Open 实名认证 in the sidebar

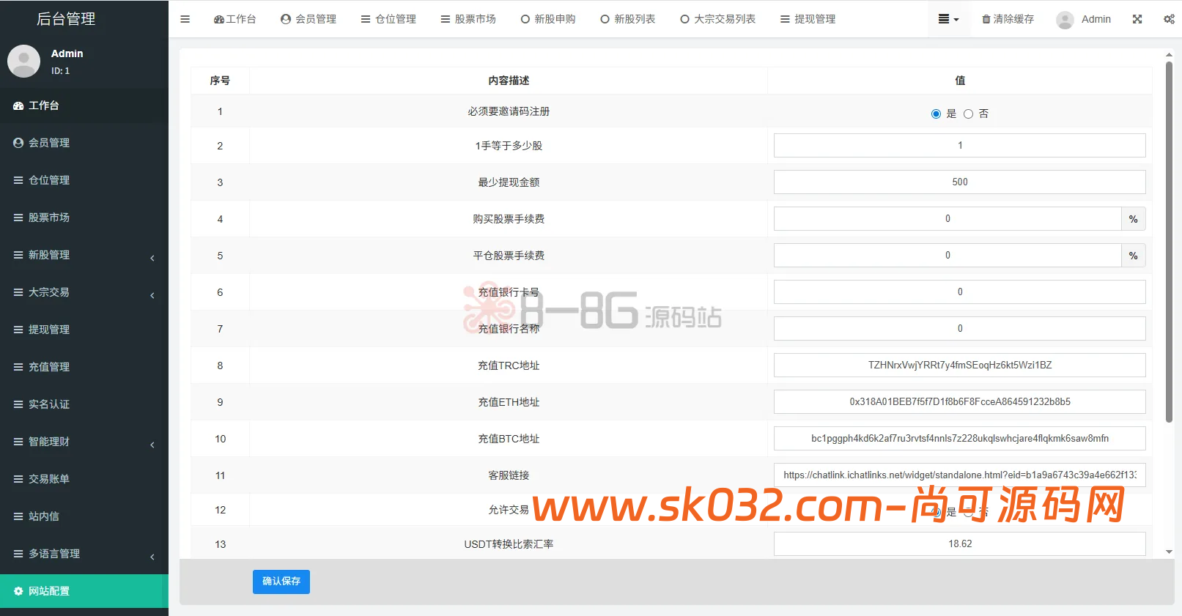click(x=84, y=404)
